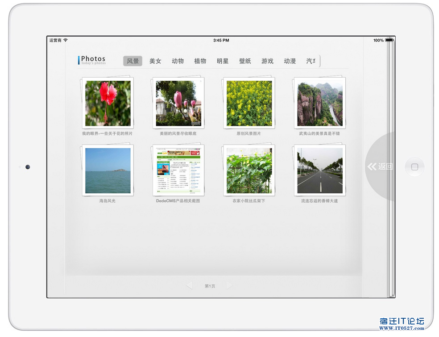Tap the iPad home button
This screenshot has height=337, width=439.
pos(414,167)
